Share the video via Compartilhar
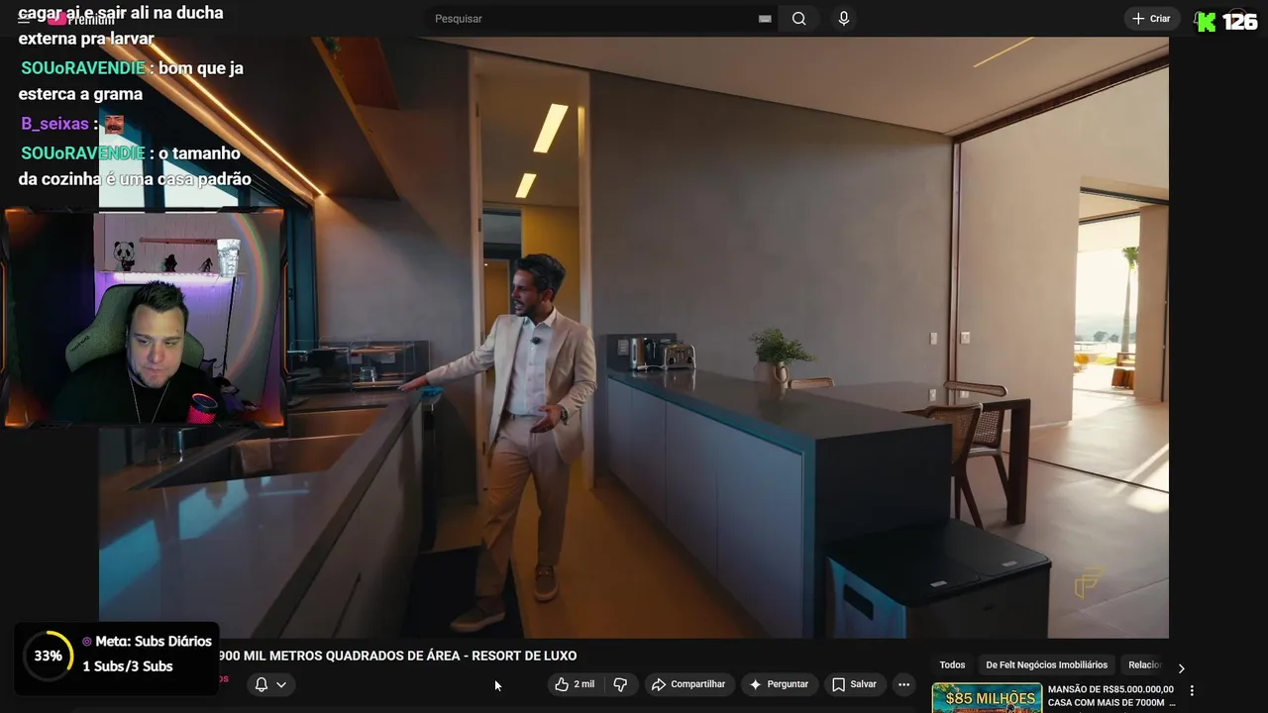The height and width of the screenshot is (713, 1268). (x=687, y=684)
